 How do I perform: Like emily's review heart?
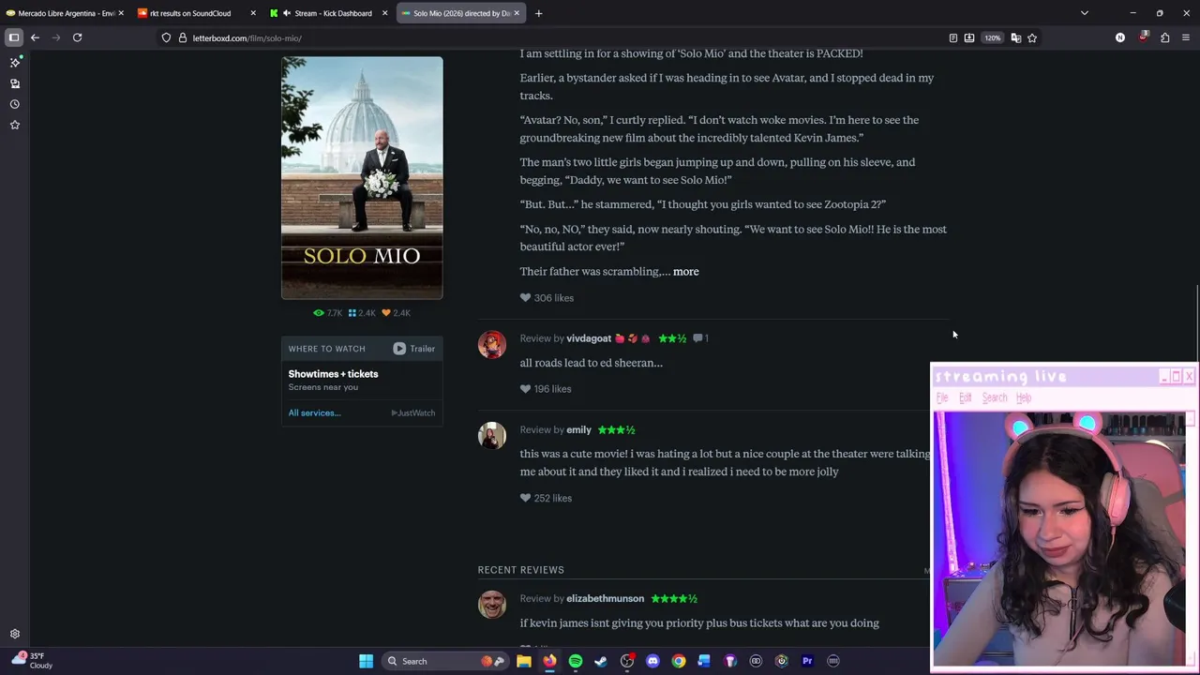525,499
